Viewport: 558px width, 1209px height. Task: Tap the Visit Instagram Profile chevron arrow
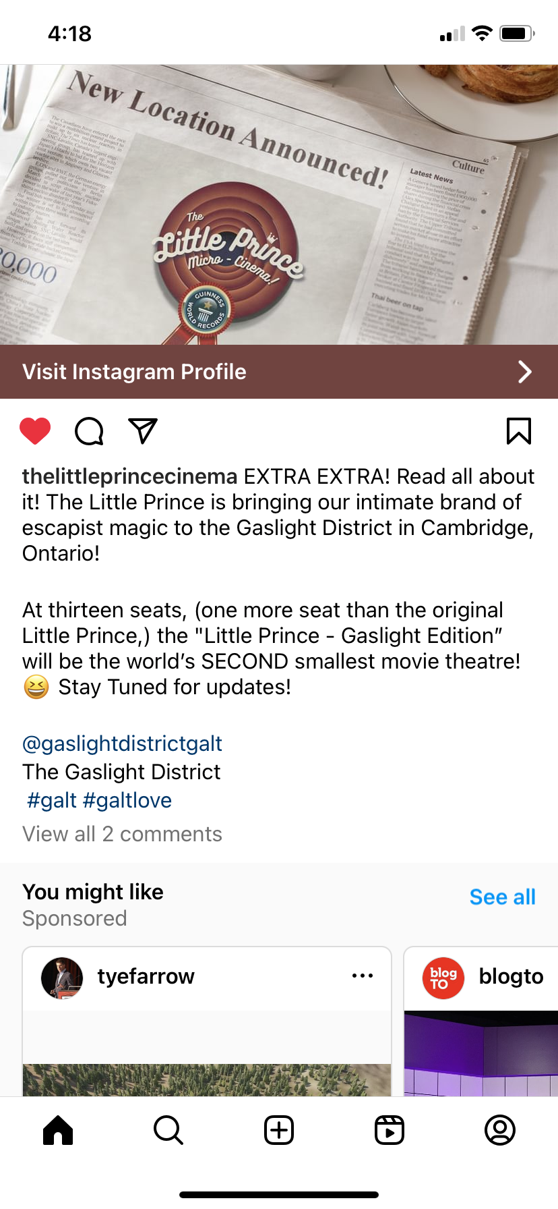[x=524, y=372]
